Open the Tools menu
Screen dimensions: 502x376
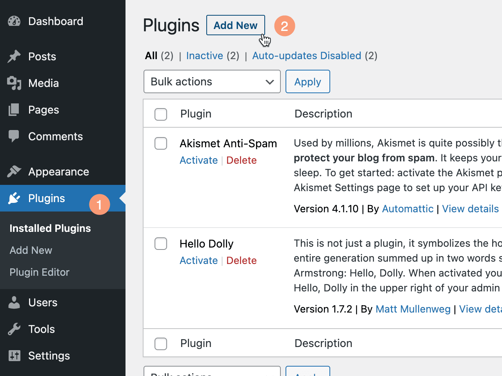42,329
